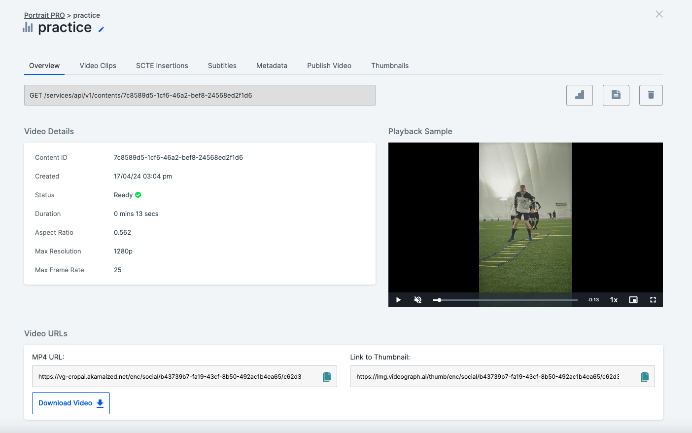Switch to the Video Clips tab
The height and width of the screenshot is (433, 692).
coord(98,66)
